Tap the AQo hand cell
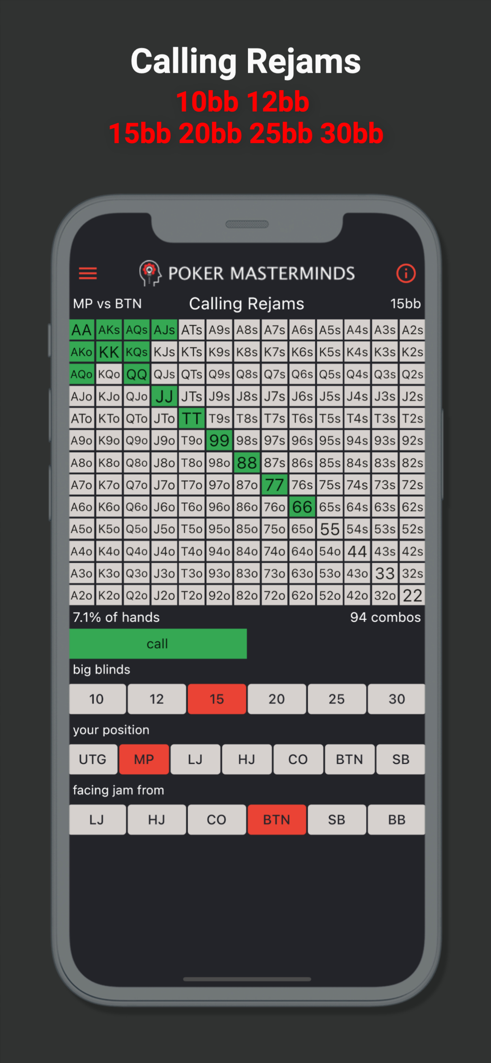491x1063 pixels. pos(82,374)
